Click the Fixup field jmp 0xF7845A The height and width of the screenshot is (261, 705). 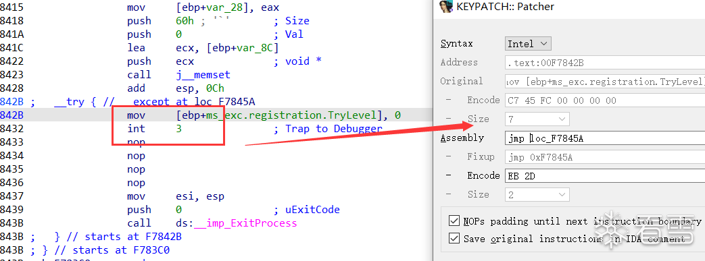click(x=605, y=157)
